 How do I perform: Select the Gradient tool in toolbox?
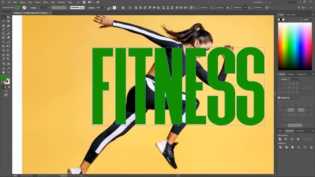(8, 55)
